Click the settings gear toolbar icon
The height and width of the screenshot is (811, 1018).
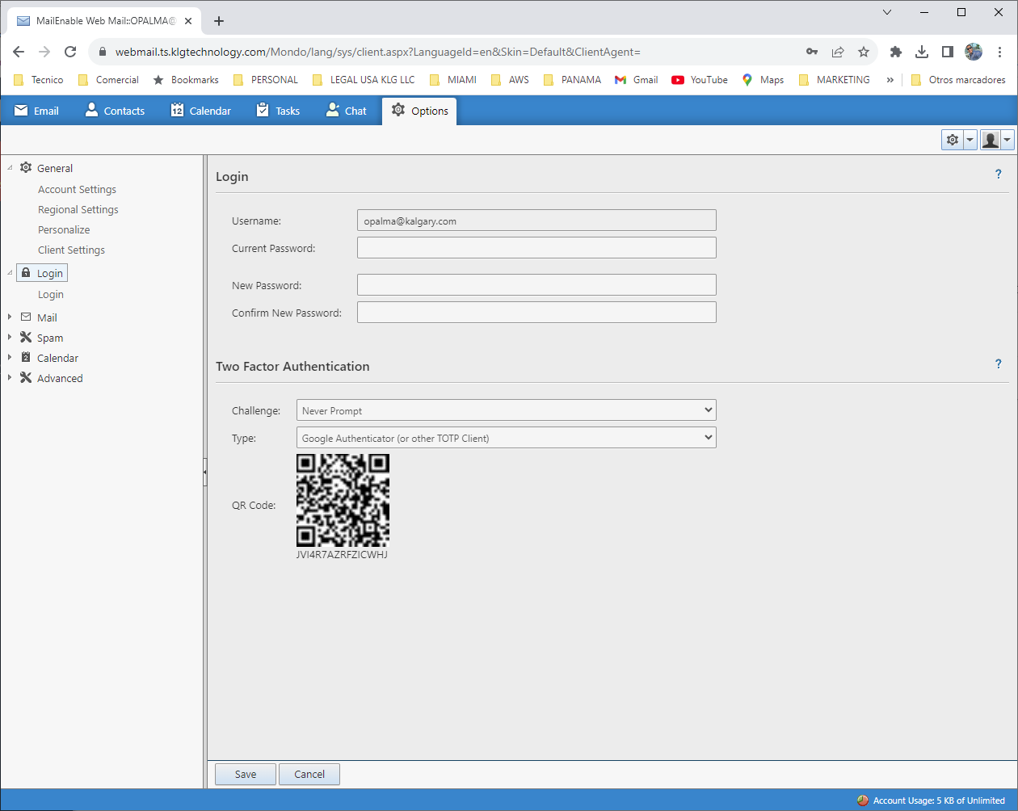(x=953, y=140)
